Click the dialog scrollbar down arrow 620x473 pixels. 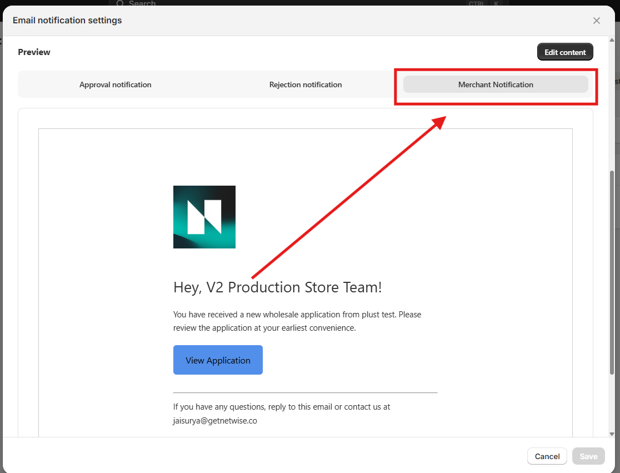612,434
